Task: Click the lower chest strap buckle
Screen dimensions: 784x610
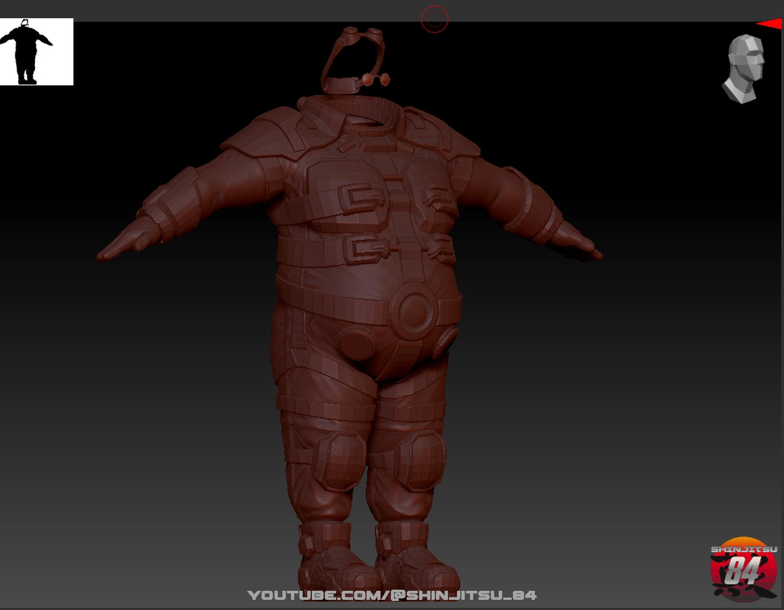Action: 367,248
